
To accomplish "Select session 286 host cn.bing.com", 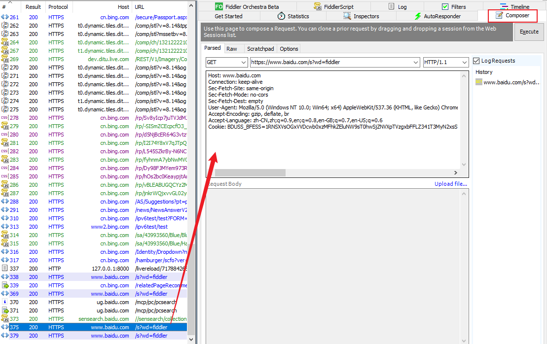I will (x=114, y=185).
